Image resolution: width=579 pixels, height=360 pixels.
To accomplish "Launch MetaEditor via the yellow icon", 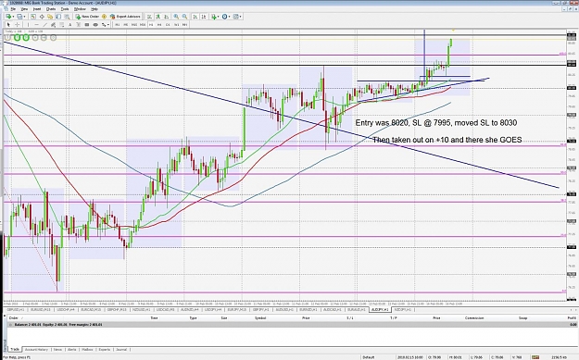I will (x=104, y=17).
